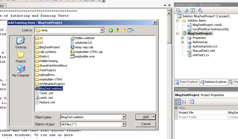The height and width of the screenshot is (139, 238).
Task: Close the editor document tab
Action: point(170,5)
